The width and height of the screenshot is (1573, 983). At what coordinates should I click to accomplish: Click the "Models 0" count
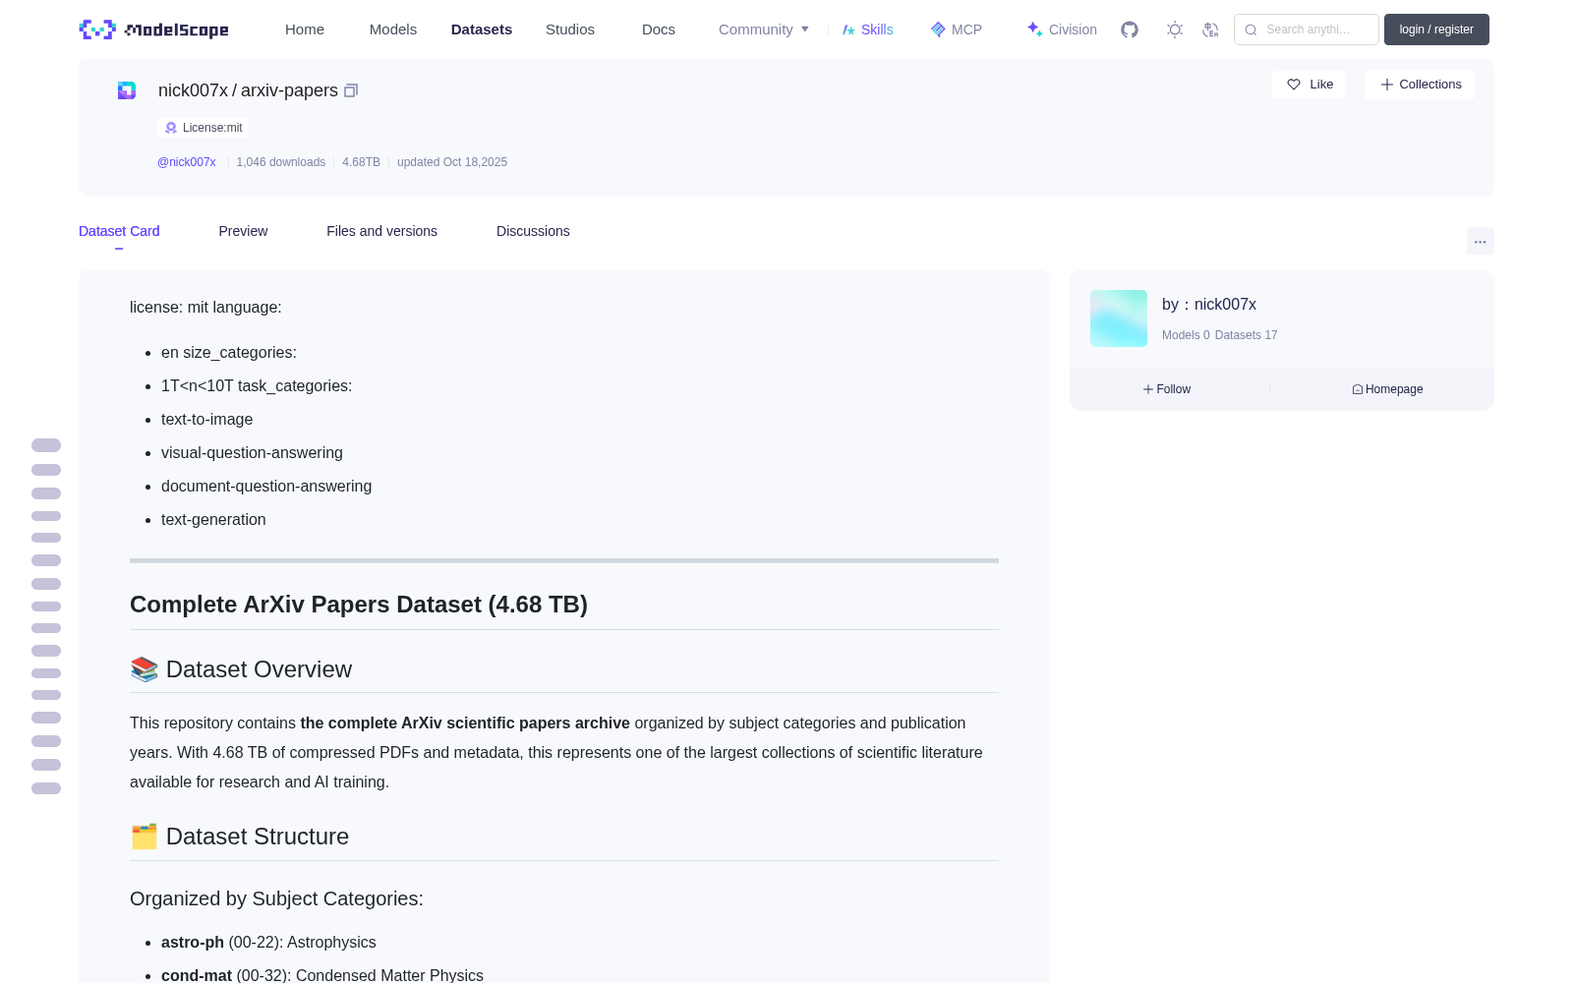coord(1186,335)
